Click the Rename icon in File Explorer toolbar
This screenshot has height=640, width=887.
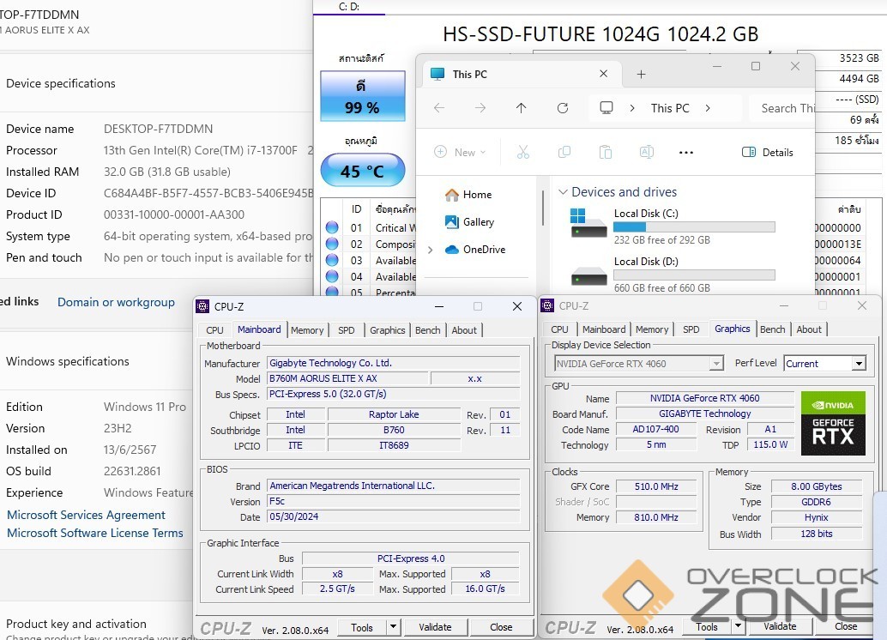(x=646, y=152)
